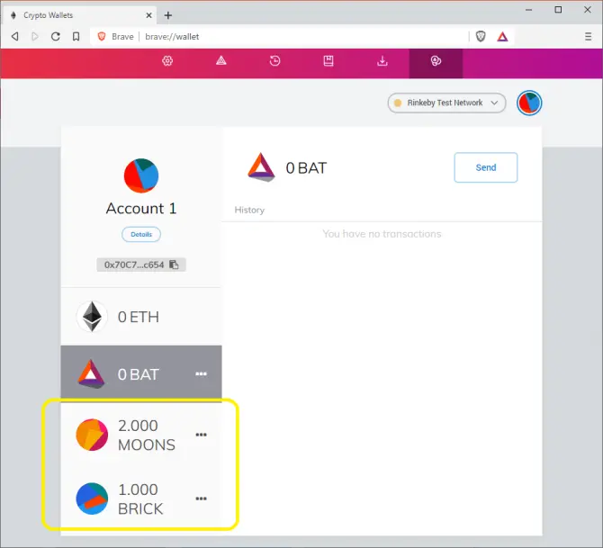Image resolution: width=603 pixels, height=548 pixels.
Task: Click the Send button
Action: [x=486, y=167]
